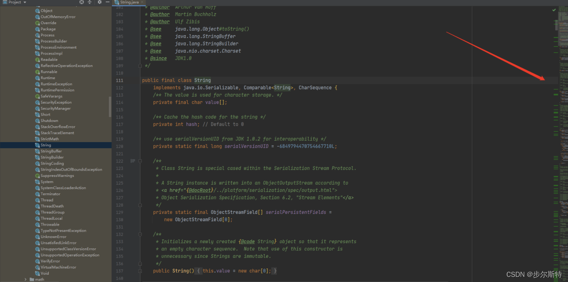Collapse all nodes in Project panel
This screenshot has height=282, width=568.
tap(90, 2)
